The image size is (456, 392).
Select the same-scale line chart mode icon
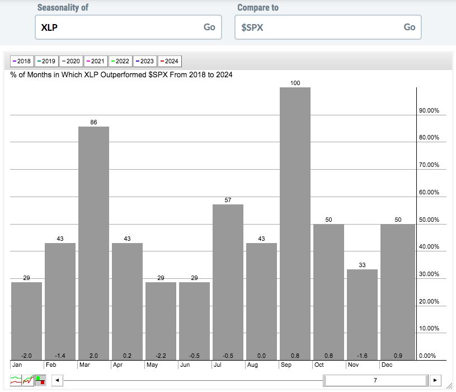coord(28,380)
